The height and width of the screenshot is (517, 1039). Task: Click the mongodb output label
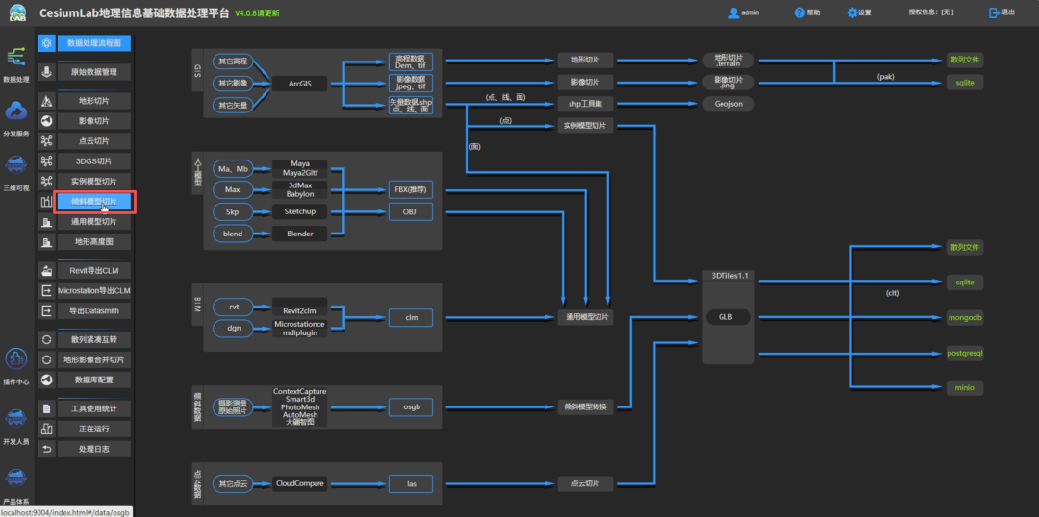click(x=965, y=317)
